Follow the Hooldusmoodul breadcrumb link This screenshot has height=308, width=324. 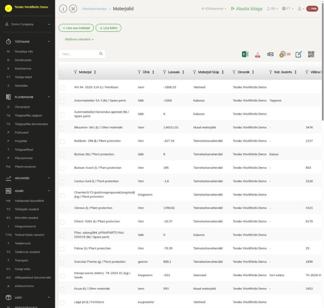click(94, 9)
